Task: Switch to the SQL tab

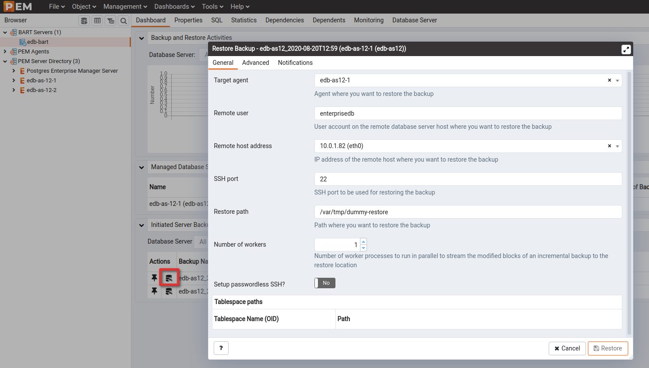Action: tap(217, 20)
